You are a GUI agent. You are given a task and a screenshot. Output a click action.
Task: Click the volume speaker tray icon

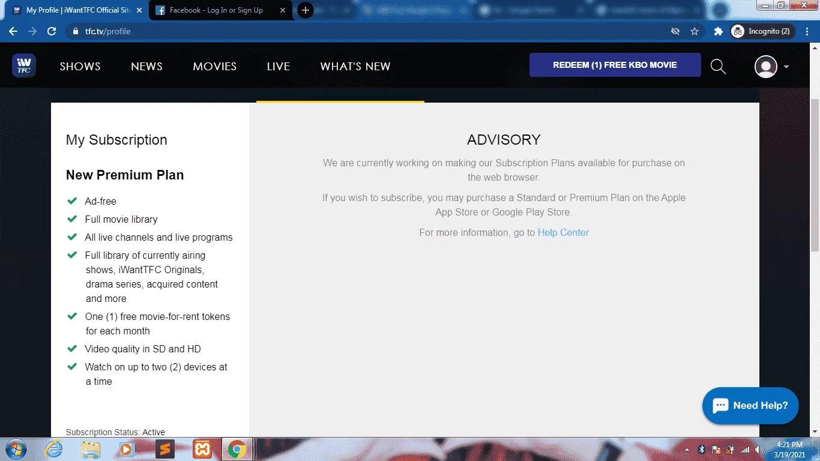coord(759,450)
